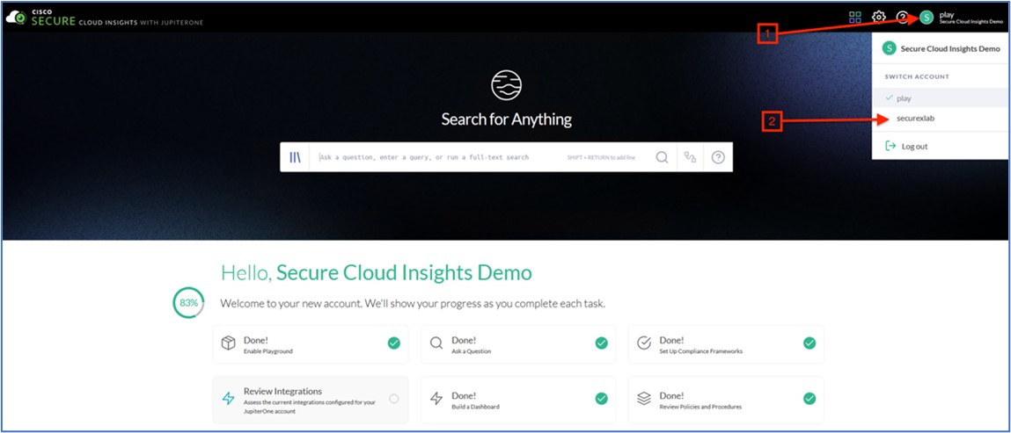Switch to the securexlab account
The image size is (1011, 433).
[x=940, y=119]
